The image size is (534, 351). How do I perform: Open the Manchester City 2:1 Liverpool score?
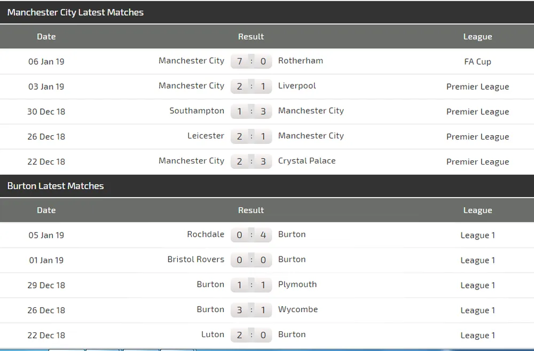pyautogui.click(x=251, y=87)
